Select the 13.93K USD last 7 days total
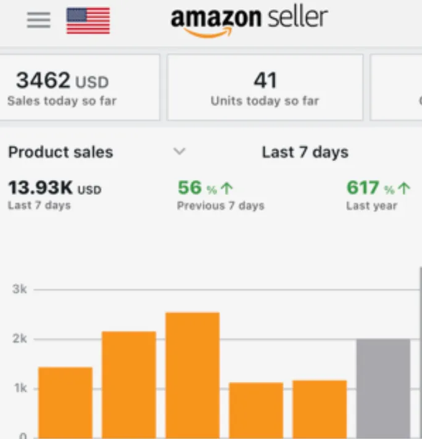The width and height of the screenshot is (422, 439). click(55, 194)
